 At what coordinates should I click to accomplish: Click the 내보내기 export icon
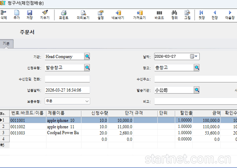(118, 15)
